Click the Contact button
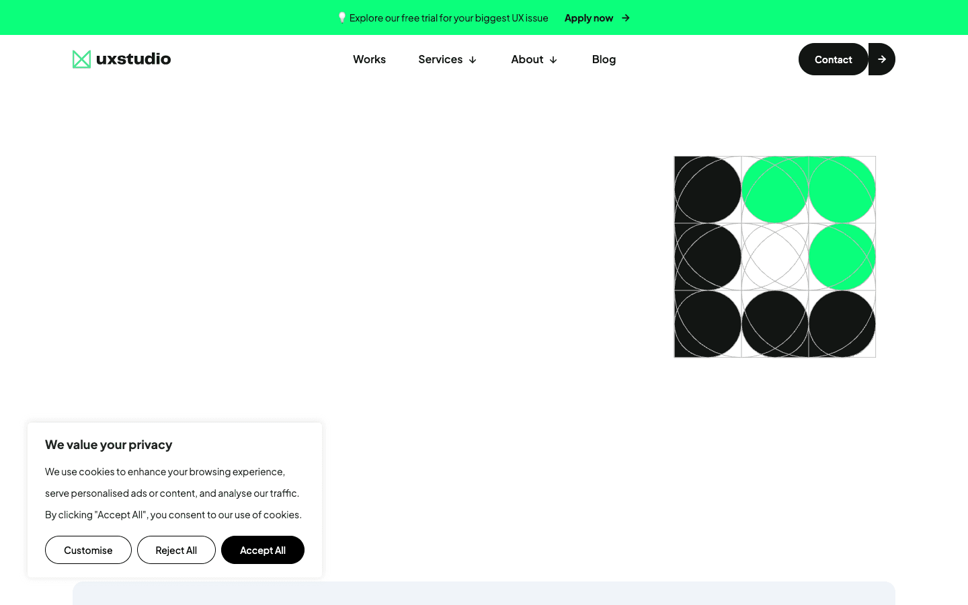The width and height of the screenshot is (968, 605). click(833, 59)
